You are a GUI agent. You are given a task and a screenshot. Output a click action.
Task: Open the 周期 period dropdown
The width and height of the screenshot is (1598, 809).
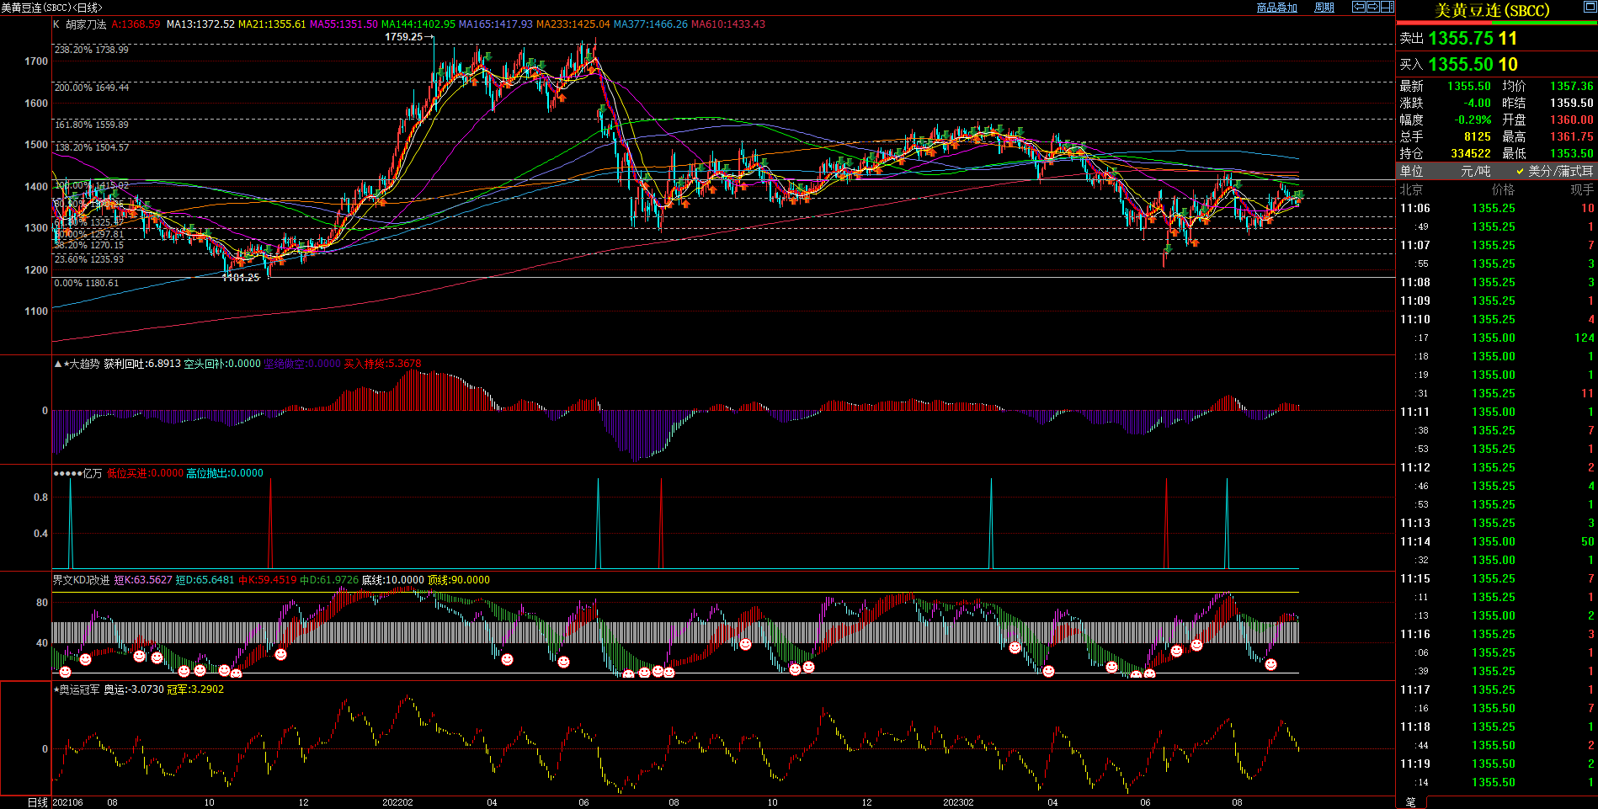point(1324,8)
